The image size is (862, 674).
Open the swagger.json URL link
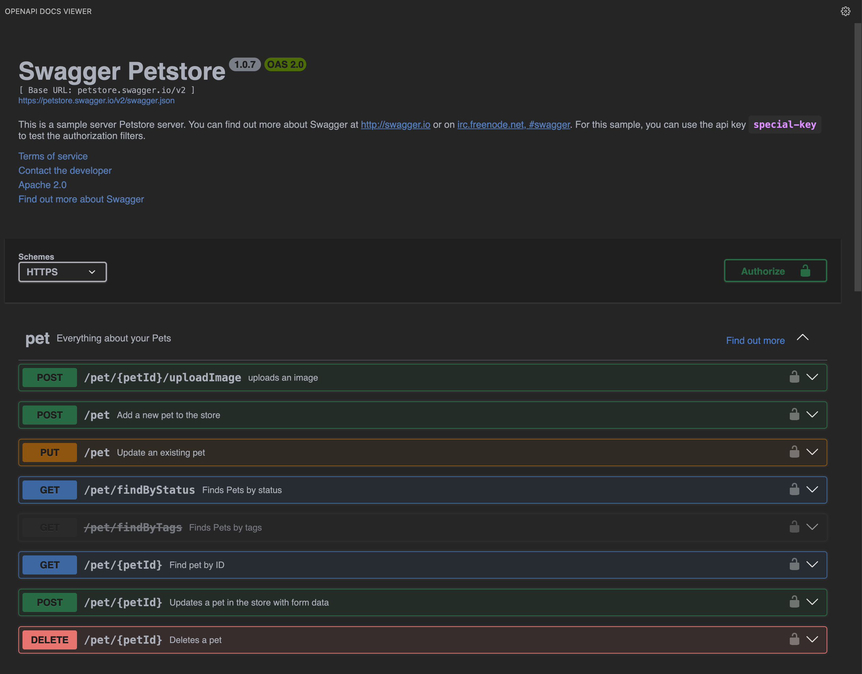tap(96, 101)
